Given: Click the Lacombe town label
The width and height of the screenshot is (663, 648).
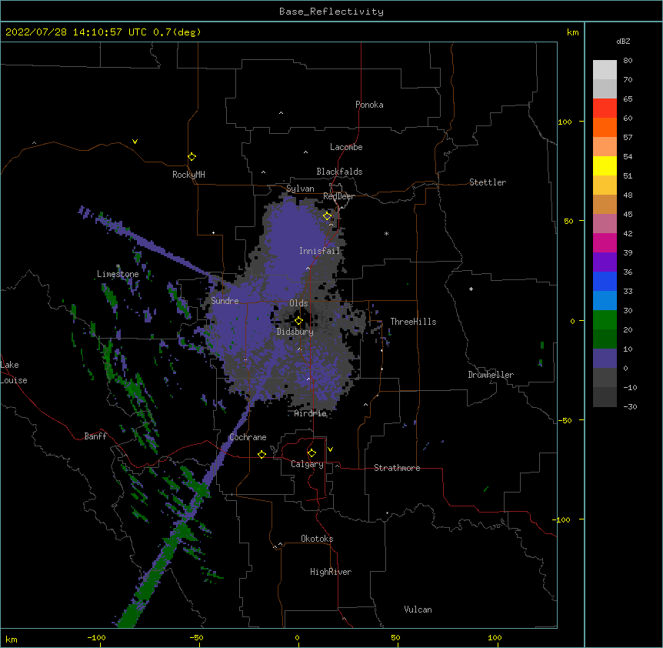Looking at the screenshot, I should 346,147.
